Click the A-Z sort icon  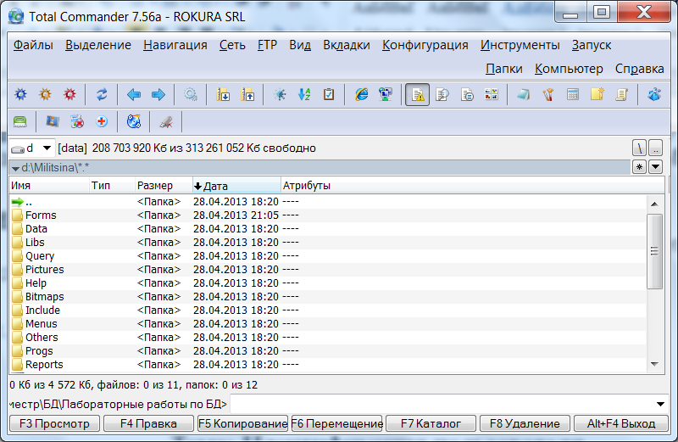point(304,94)
